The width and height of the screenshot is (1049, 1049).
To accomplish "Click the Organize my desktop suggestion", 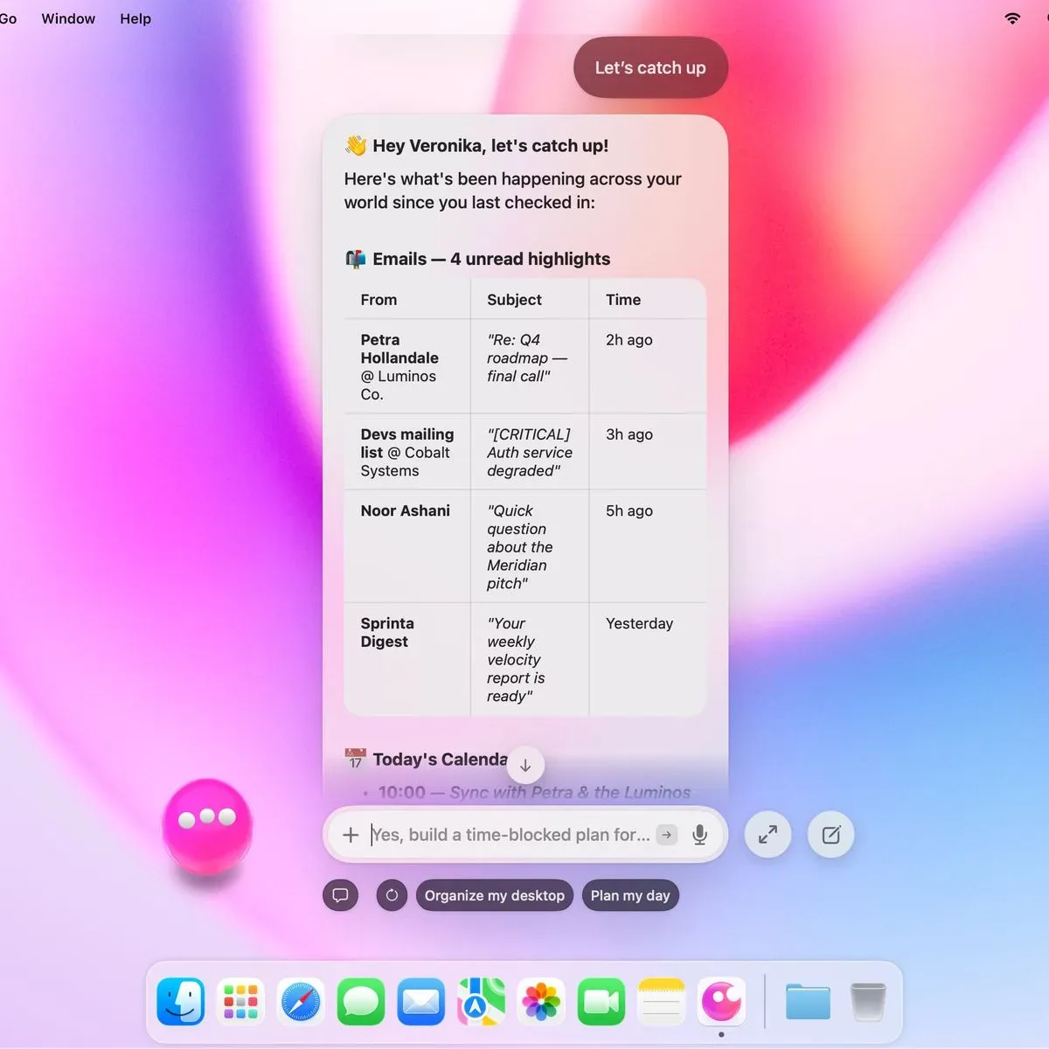I will [x=495, y=895].
